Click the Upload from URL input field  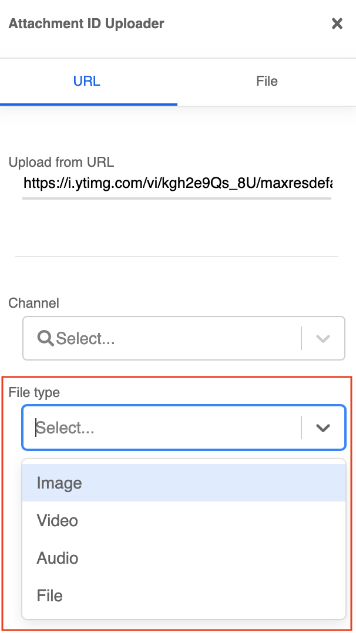pos(177,183)
